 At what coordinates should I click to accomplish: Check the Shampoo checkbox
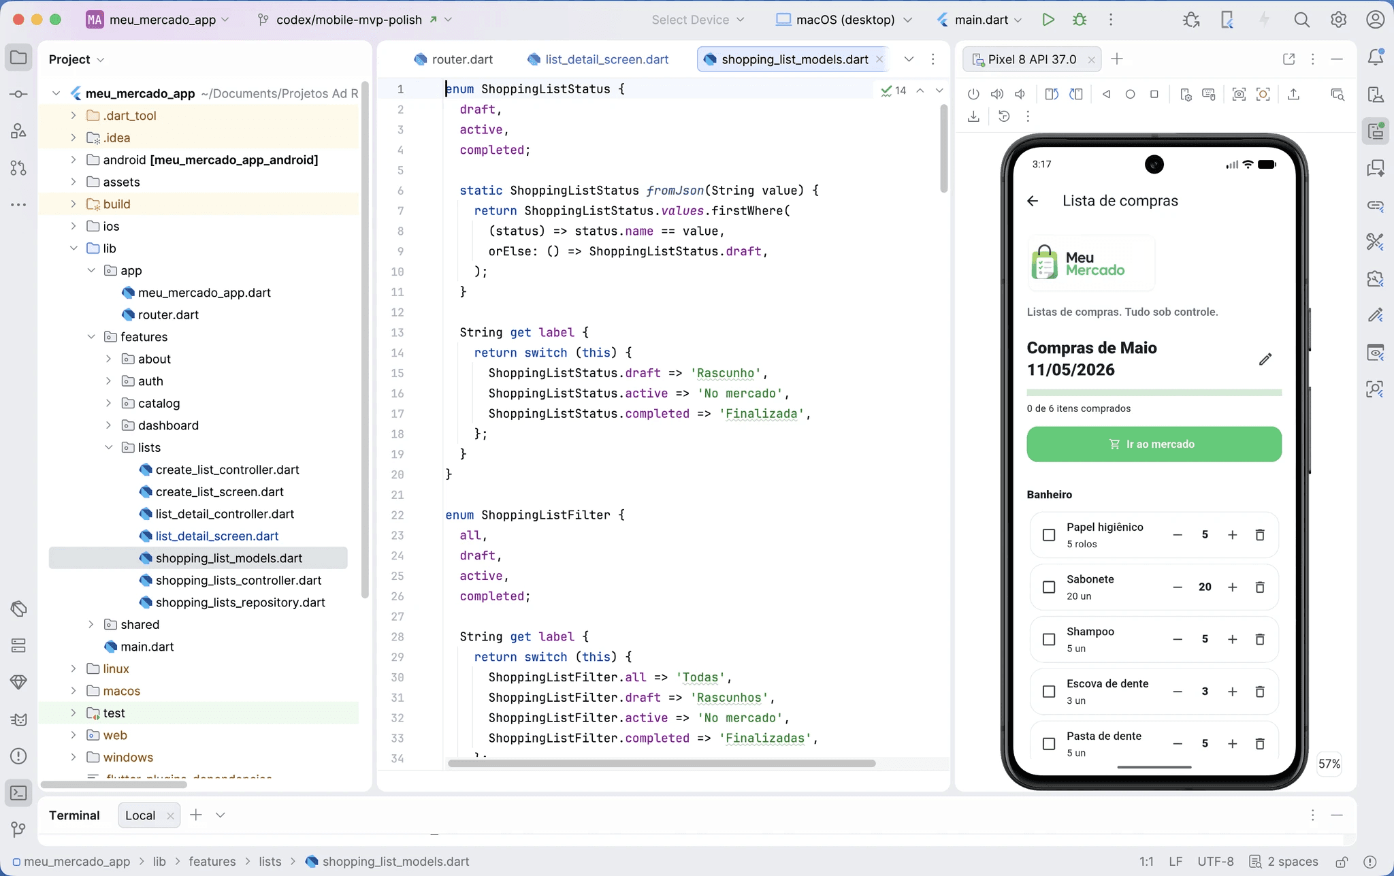1049,639
